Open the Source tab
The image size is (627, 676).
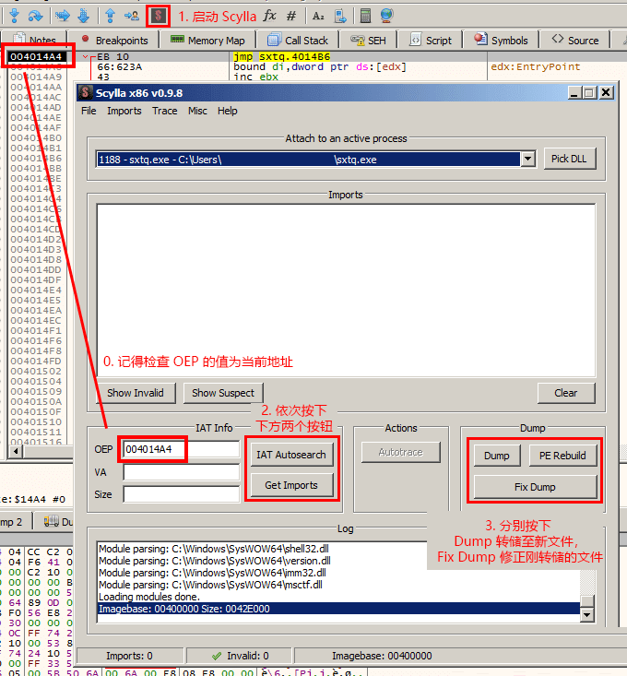pyautogui.click(x=575, y=40)
